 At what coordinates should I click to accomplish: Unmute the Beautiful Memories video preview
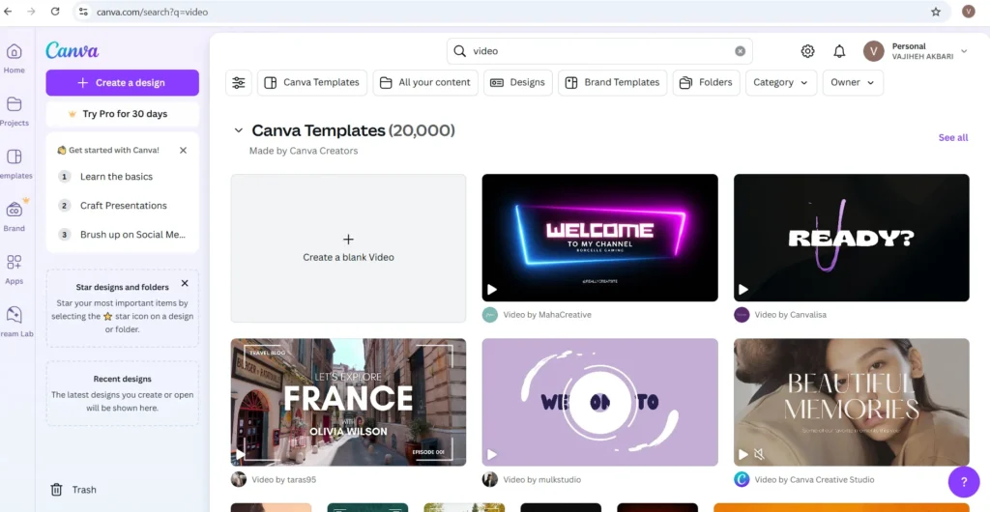pyautogui.click(x=760, y=454)
